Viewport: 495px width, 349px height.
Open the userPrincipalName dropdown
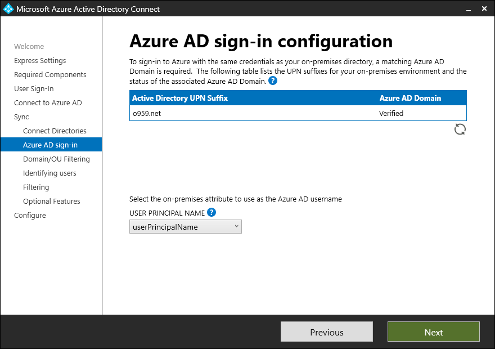click(186, 227)
